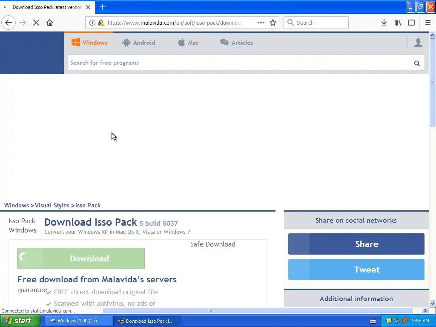Click the vertical scrollbar up arrow
Viewport: 436px width, 327px height.
pyautogui.click(x=432, y=35)
